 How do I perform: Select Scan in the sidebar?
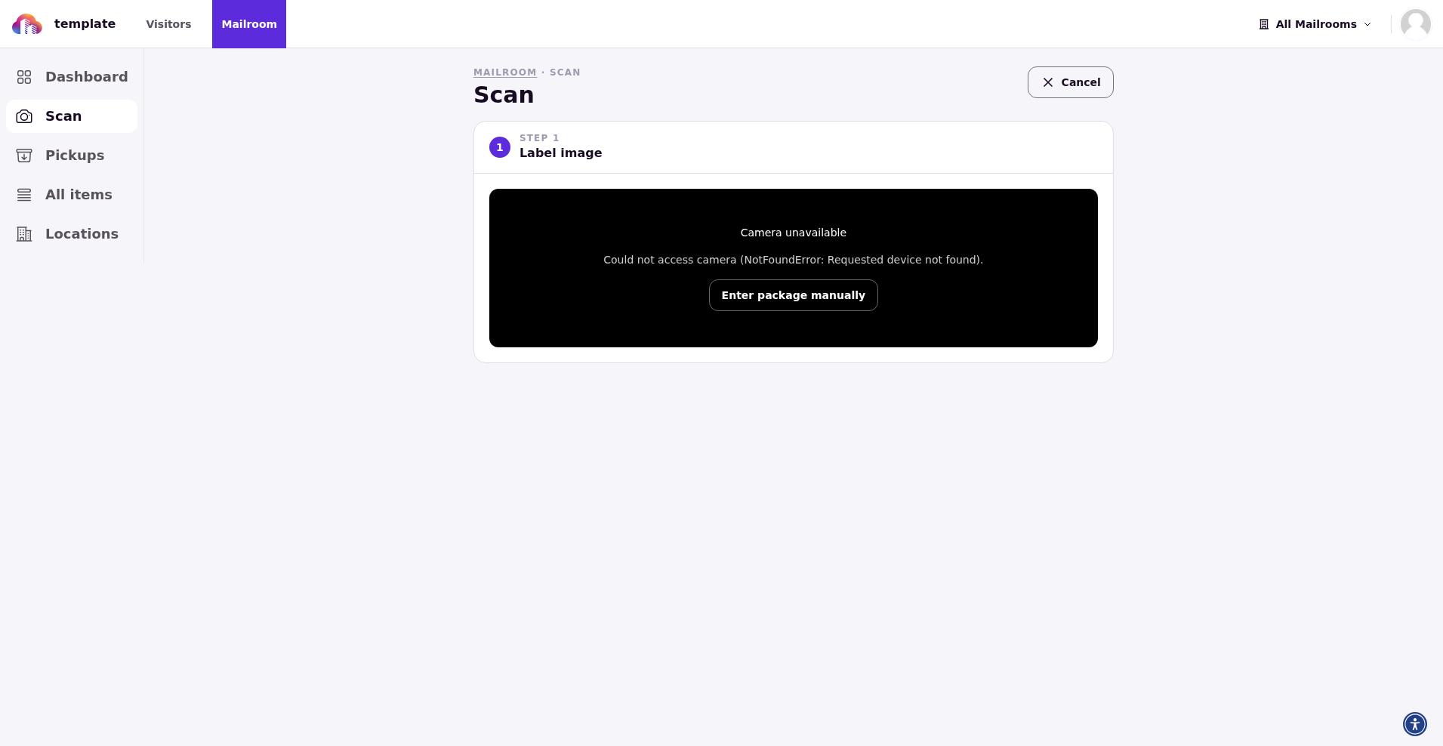[x=72, y=116]
